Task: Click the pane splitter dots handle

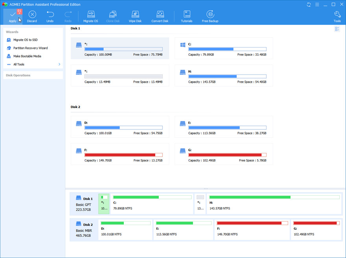Action: pyautogui.click(x=206, y=189)
